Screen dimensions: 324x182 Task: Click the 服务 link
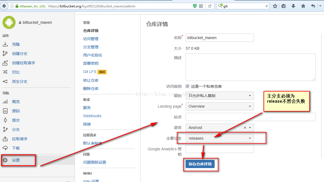87,108
